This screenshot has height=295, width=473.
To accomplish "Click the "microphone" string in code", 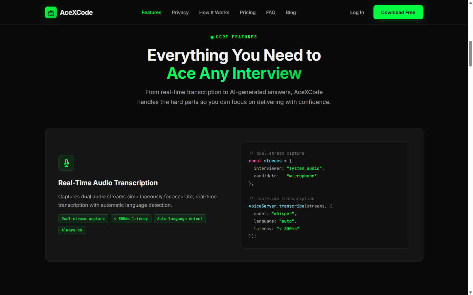I will point(302,176).
